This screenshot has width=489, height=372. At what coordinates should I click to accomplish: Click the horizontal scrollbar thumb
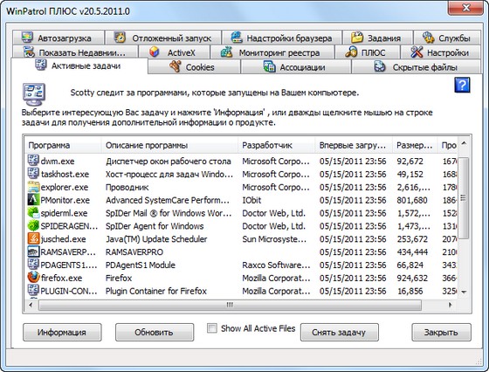click(x=230, y=305)
